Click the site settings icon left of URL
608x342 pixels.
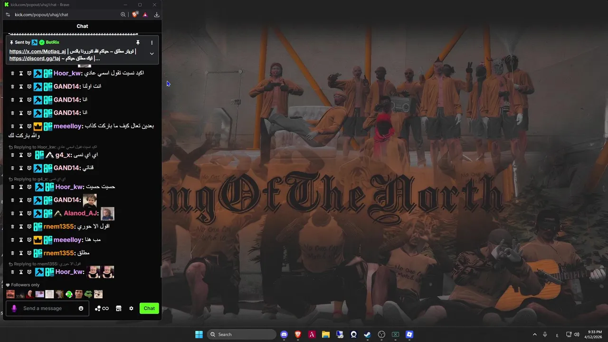[x=8, y=15]
